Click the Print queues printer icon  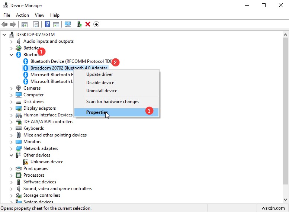coord(19,168)
